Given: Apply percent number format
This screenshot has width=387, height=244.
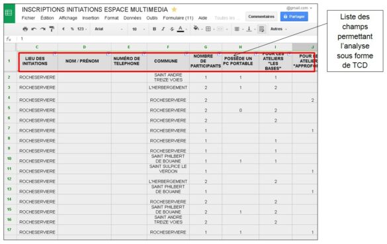Looking at the screenshot, I should pos(72,29).
